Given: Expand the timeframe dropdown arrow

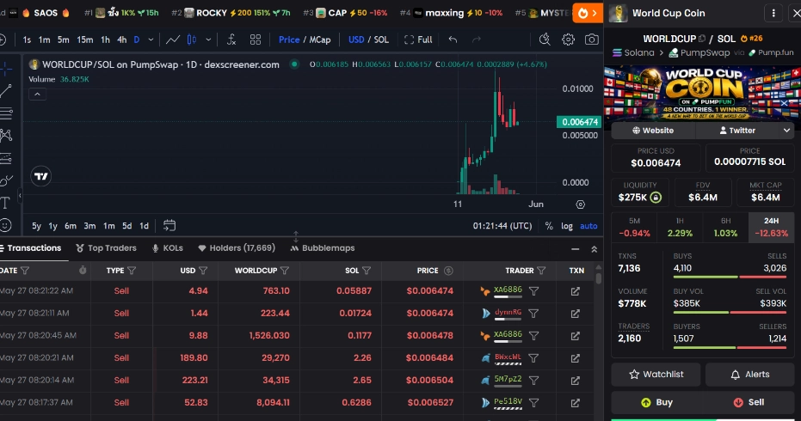Looking at the screenshot, I should coord(151,40).
